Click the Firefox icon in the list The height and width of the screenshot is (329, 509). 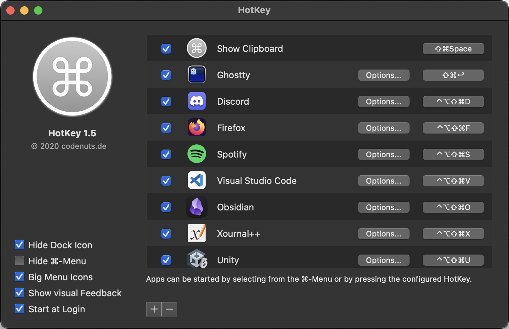coord(197,128)
